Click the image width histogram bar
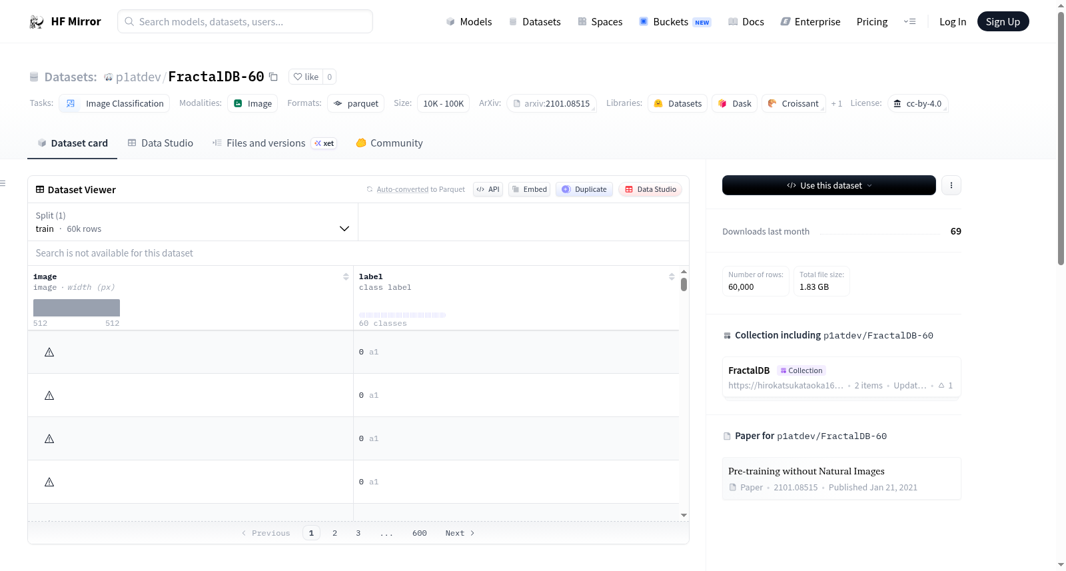1066x571 pixels. [77, 308]
